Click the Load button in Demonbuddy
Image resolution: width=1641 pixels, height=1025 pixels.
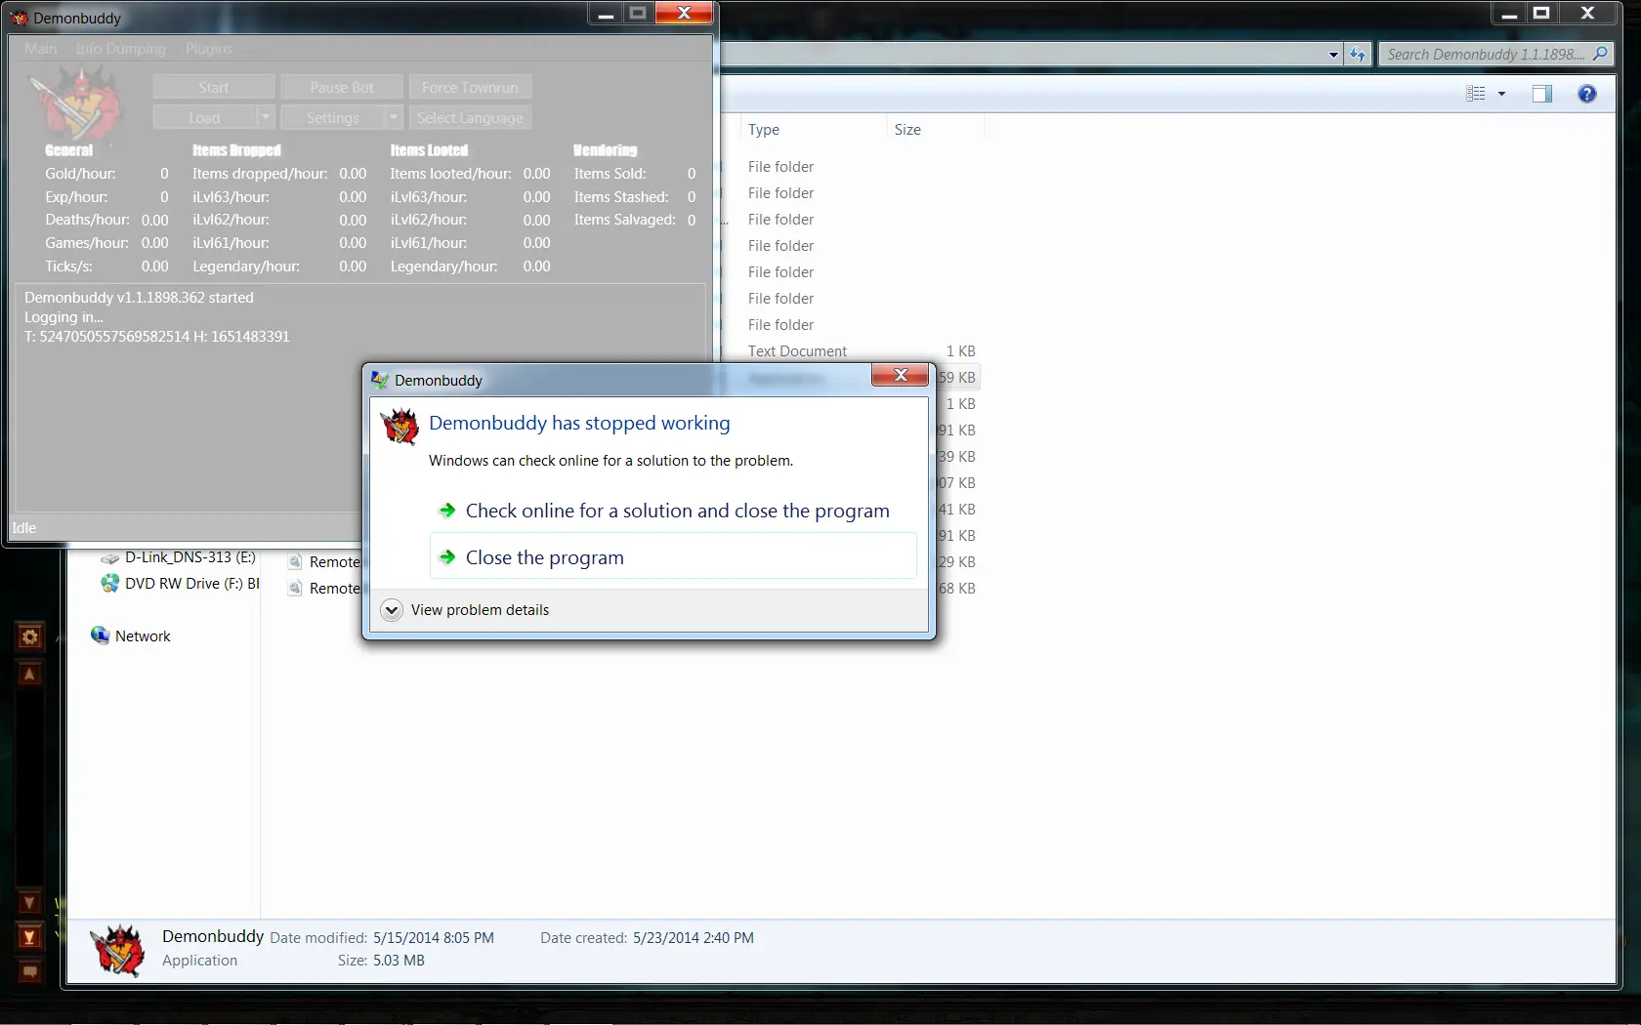(x=204, y=117)
